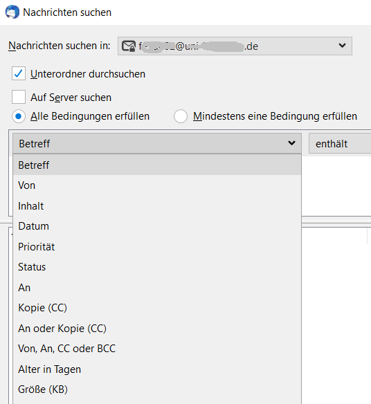Open the enthält condition dropdown
Viewport: 371px width, 404px height.
tap(340, 143)
